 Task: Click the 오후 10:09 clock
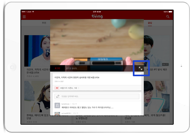click(x=97, y=12)
